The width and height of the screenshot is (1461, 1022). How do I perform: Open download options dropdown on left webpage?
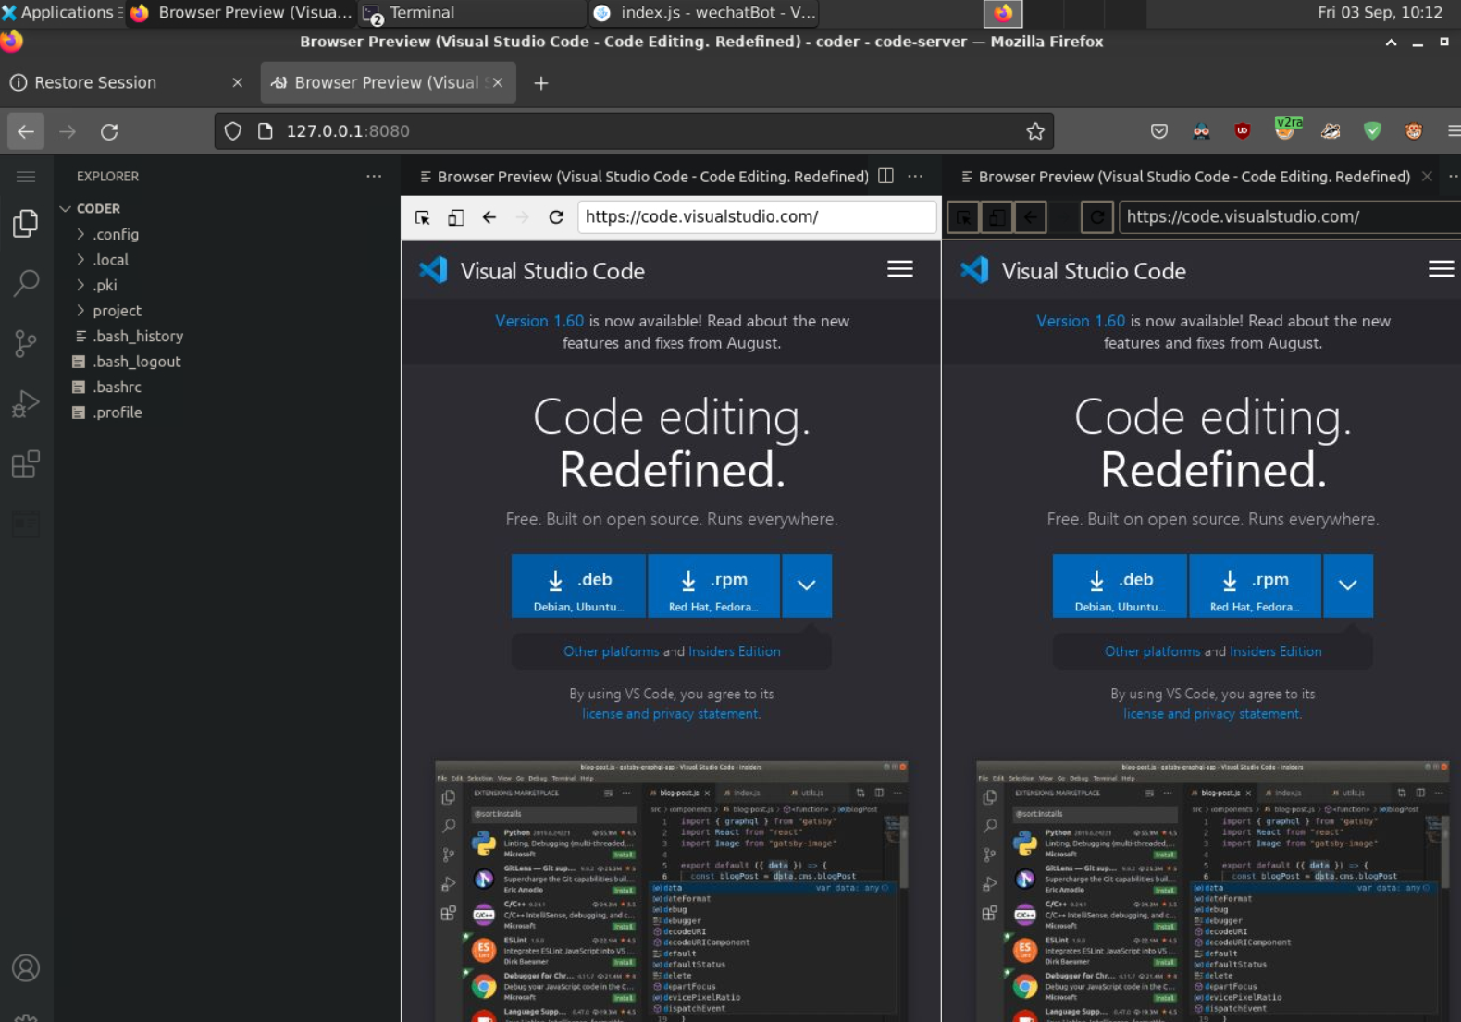[x=807, y=585]
